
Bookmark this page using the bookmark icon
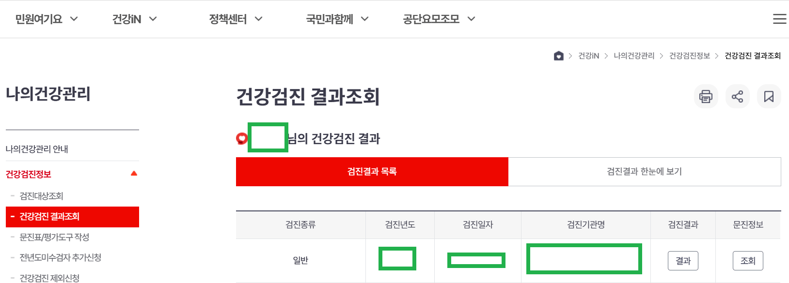point(769,96)
